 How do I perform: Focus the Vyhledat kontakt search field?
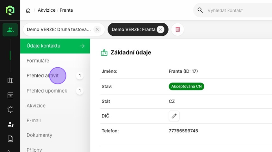click(x=232, y=10)
